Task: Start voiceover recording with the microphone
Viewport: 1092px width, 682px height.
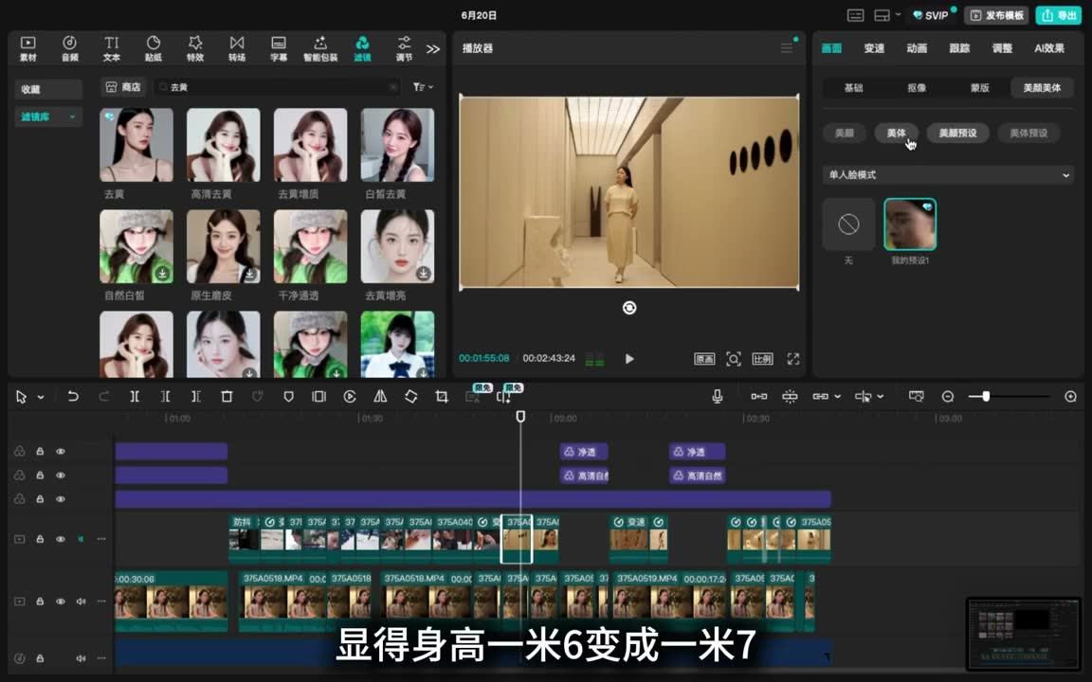Action: (x=718, y=396)
